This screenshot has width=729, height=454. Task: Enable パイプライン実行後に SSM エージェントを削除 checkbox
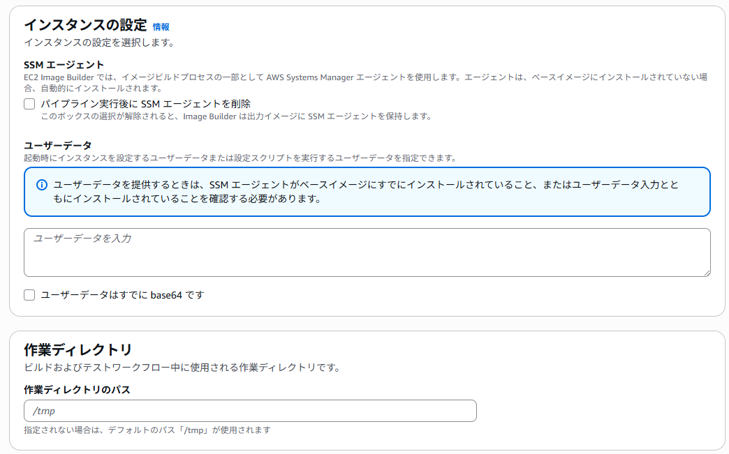point(29,104)
